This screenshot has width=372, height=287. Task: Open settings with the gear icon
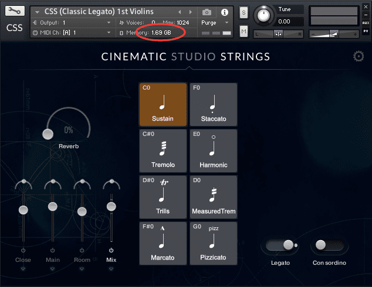359,56
